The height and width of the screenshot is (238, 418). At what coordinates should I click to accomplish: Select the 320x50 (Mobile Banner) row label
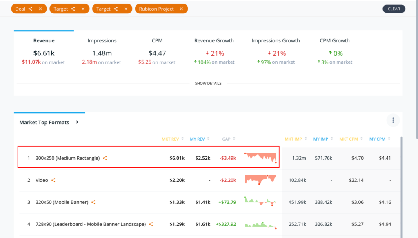(62, 202)
